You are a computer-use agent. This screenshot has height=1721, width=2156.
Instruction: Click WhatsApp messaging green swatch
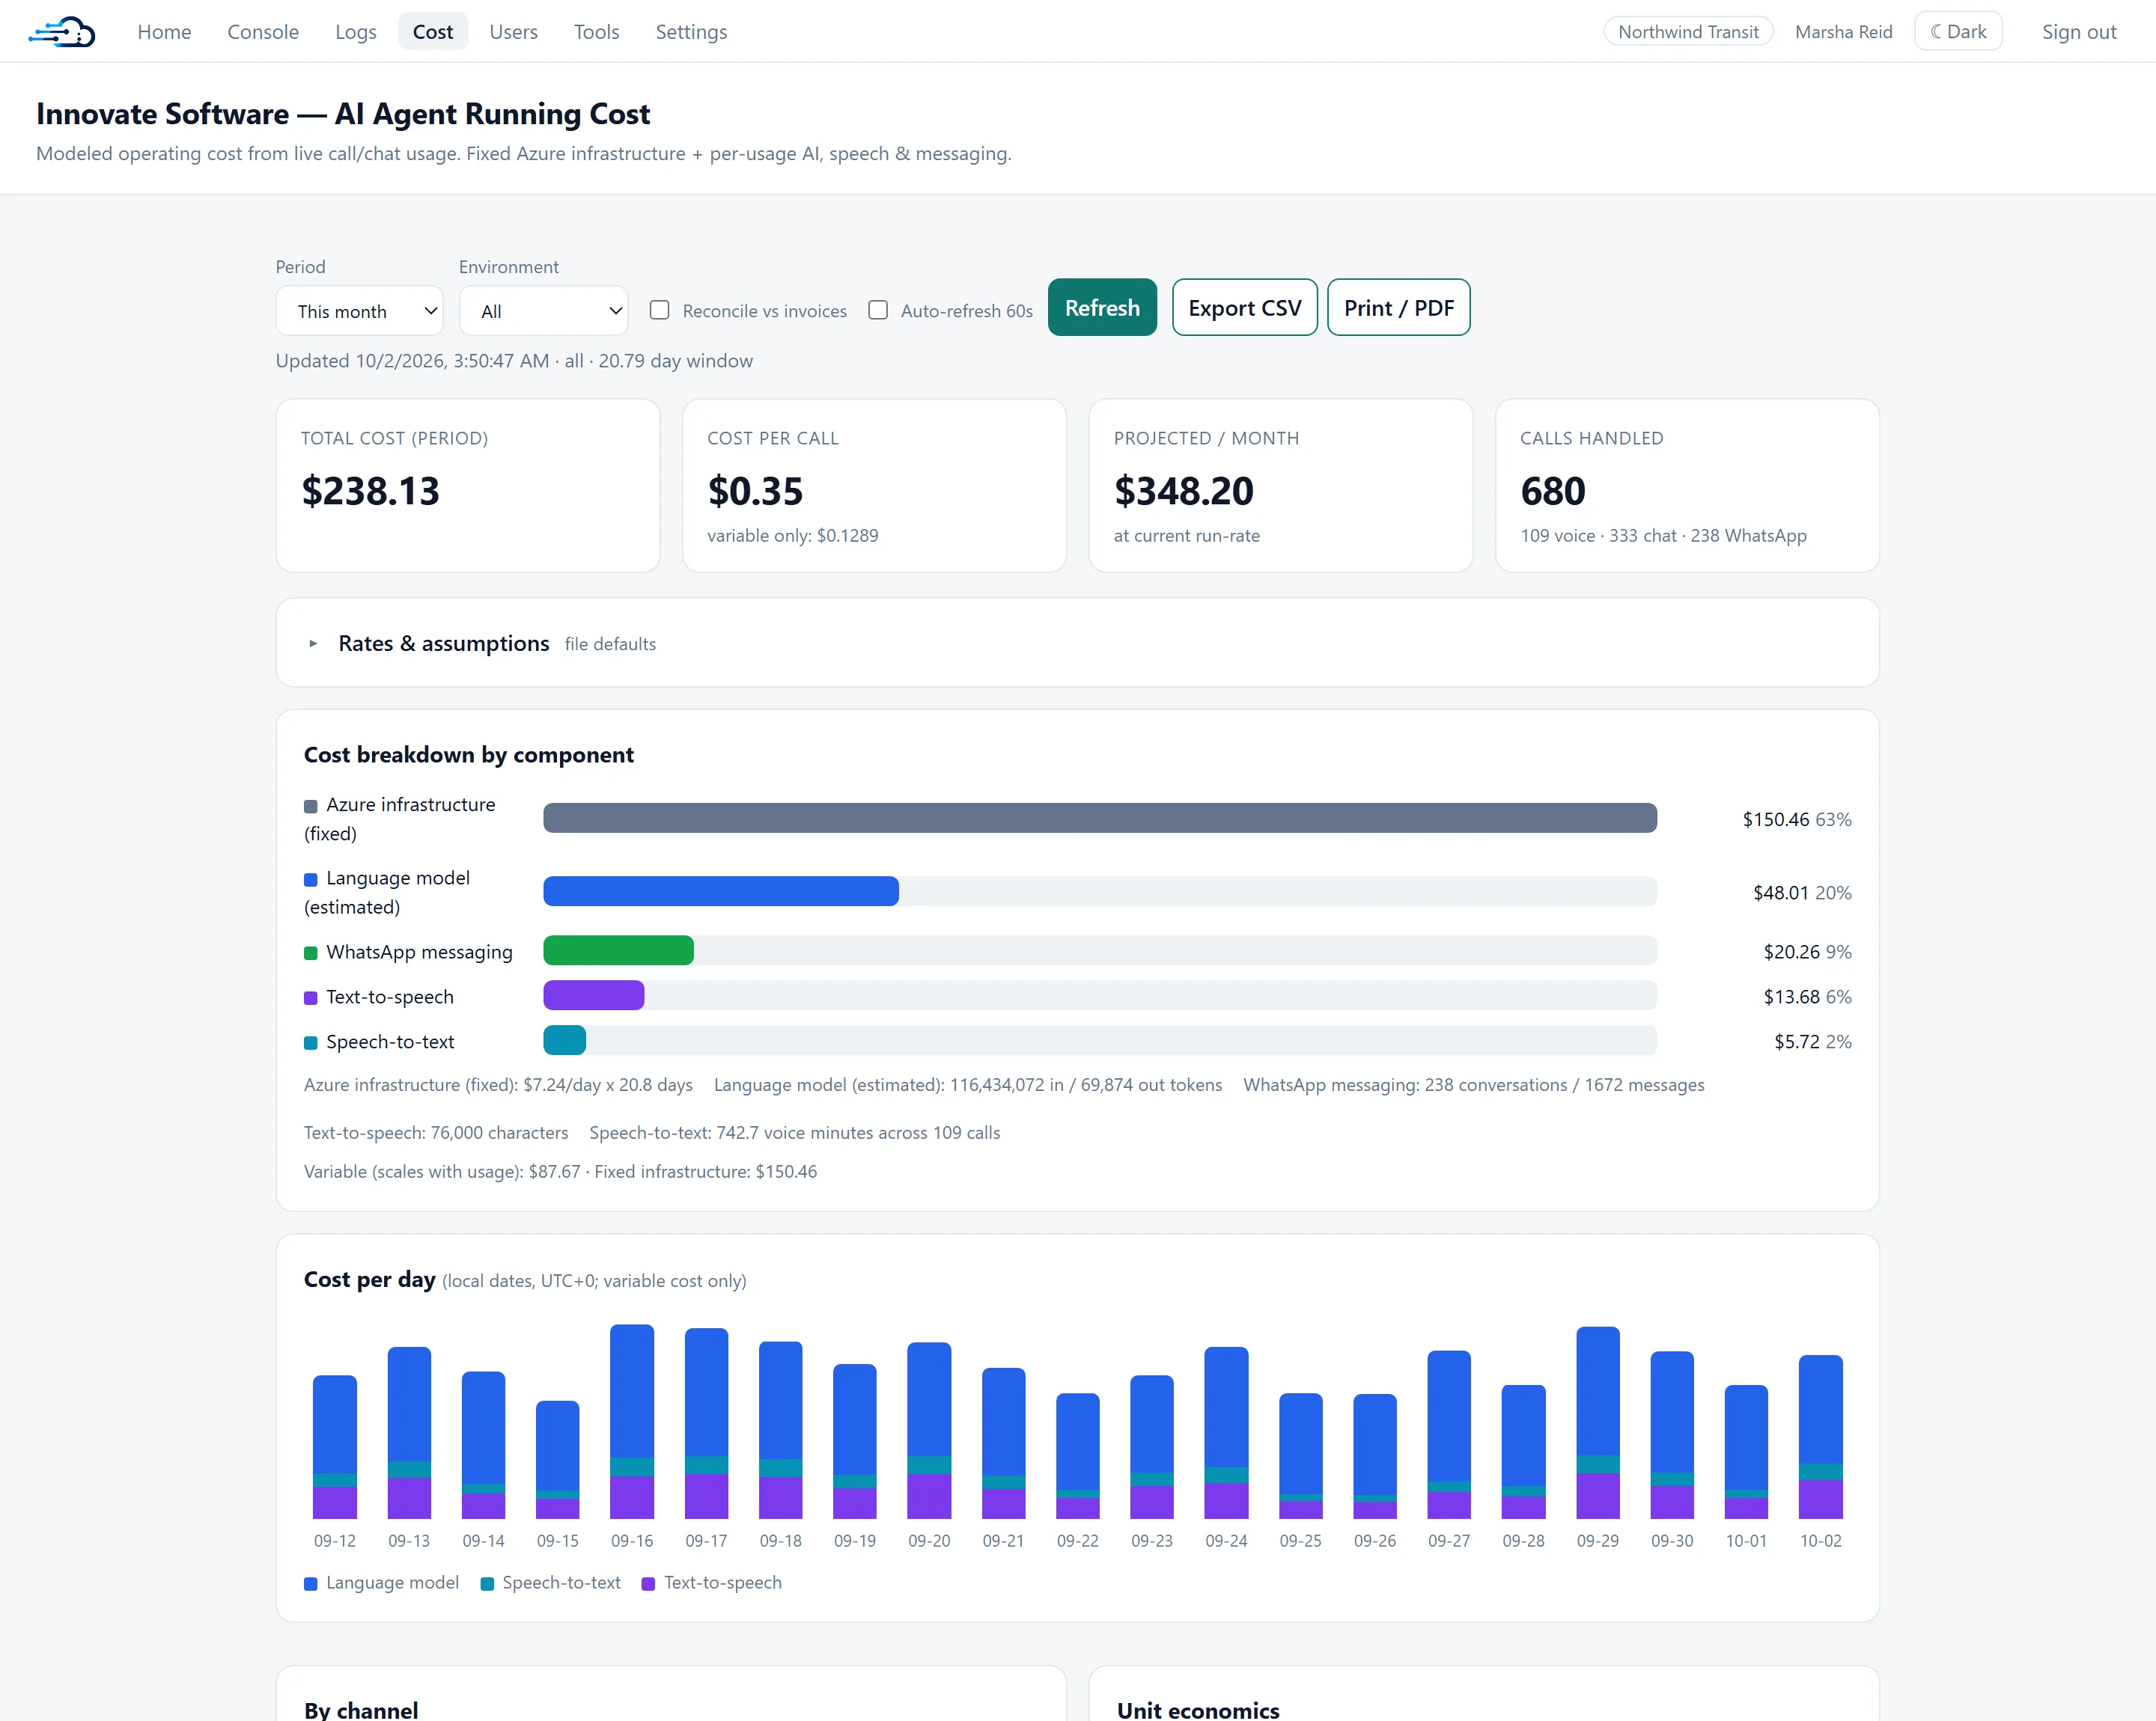[x=311, y=953]
